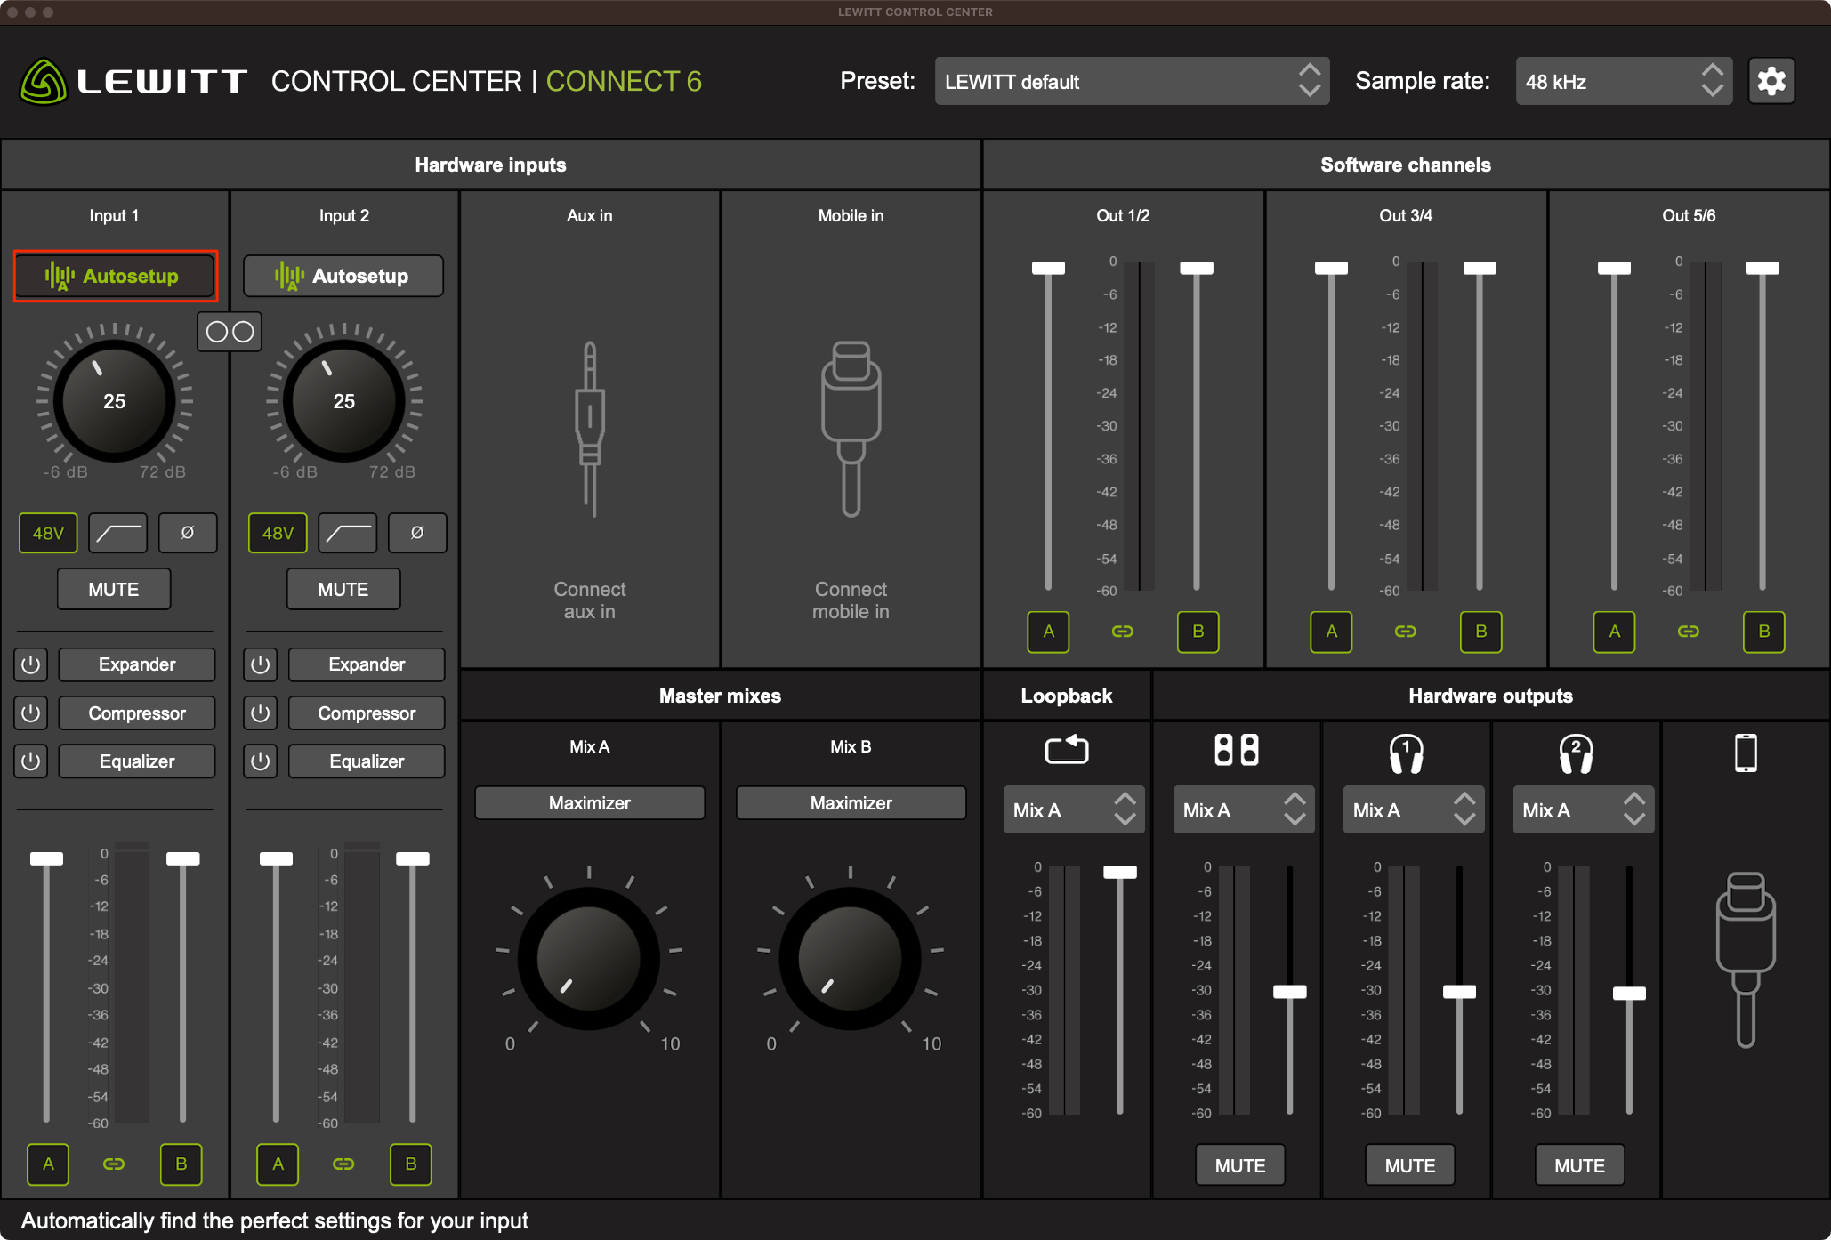This screenshot has height=1240, width=1831.
Task: Click the Loopback icon
Action: (x=1067, y=749)
